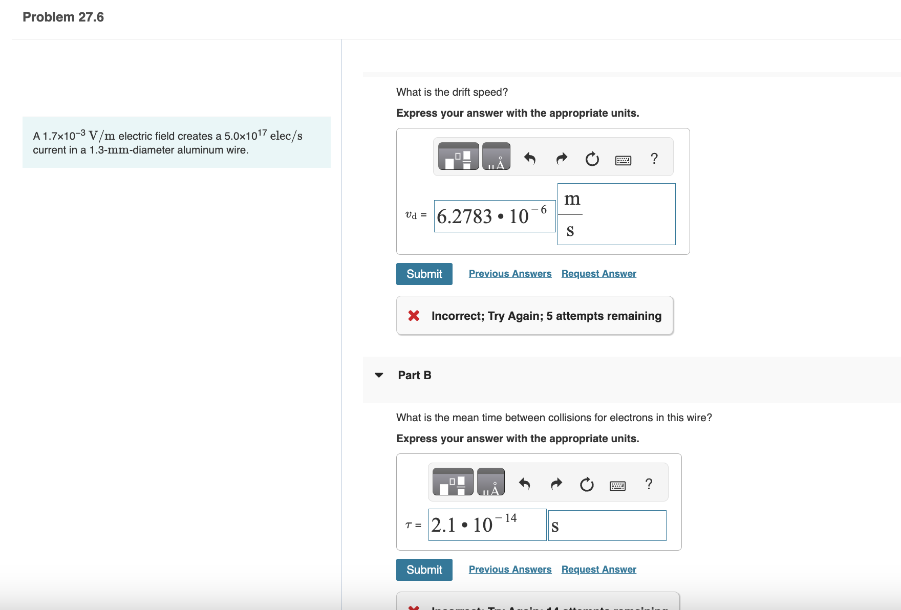This screenshot has width=901, height=610.
Task: Select the tau units input showing s
Action: click(607, 526)
